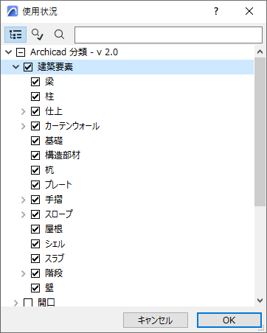Uncheck the 壁 checkbox
This screenshot has width=267, height=333.
35,288
